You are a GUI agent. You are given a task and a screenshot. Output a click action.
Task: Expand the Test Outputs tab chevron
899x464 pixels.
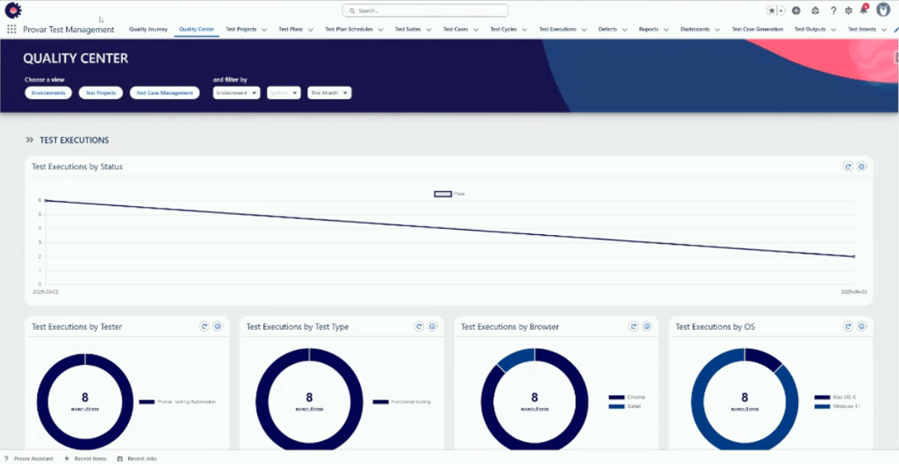tap(833, 30)
